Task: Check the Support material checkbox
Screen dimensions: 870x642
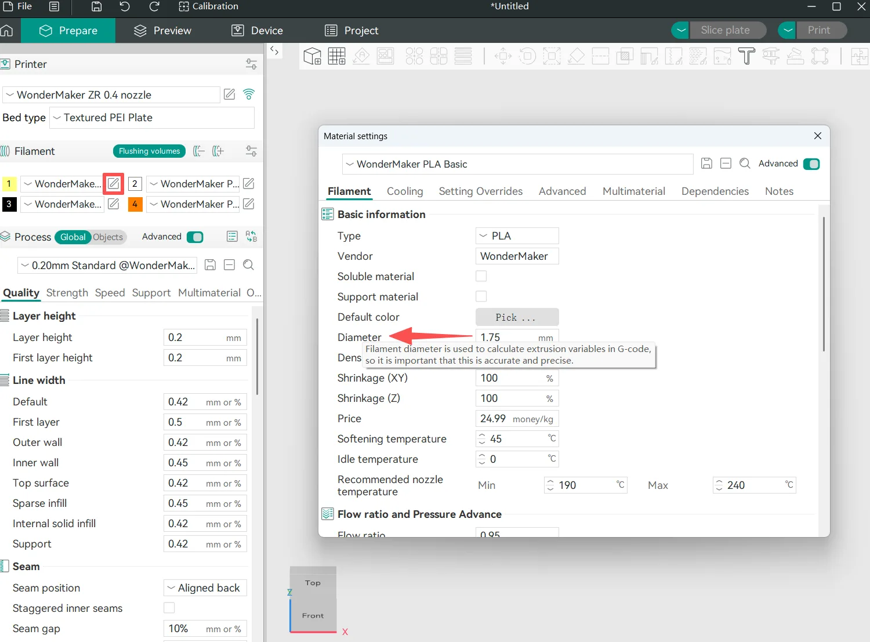Action: 481,296
